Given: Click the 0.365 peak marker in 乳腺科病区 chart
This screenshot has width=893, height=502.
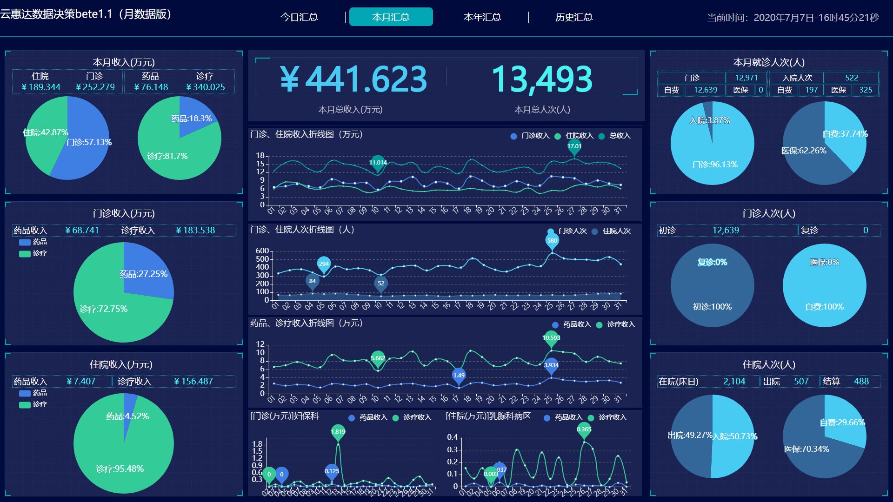Looking at the screenshot, I should tap(584, 430).
